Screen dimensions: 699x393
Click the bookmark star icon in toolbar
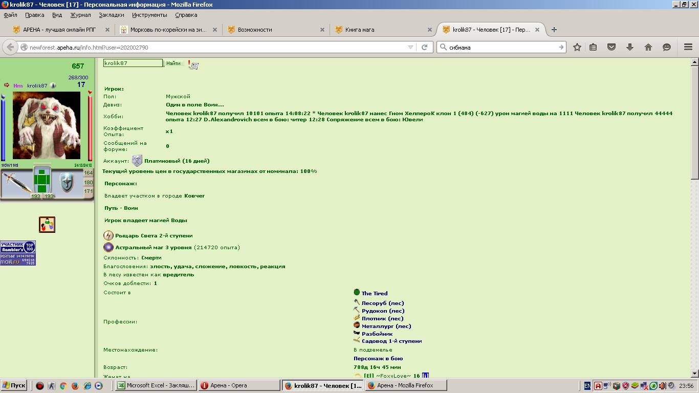click(x=577, y=47)
